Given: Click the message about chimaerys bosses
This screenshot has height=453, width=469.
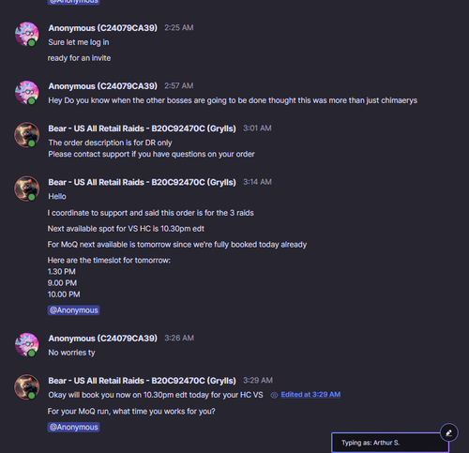Looking at the screenshot, I should coord(233,100).
